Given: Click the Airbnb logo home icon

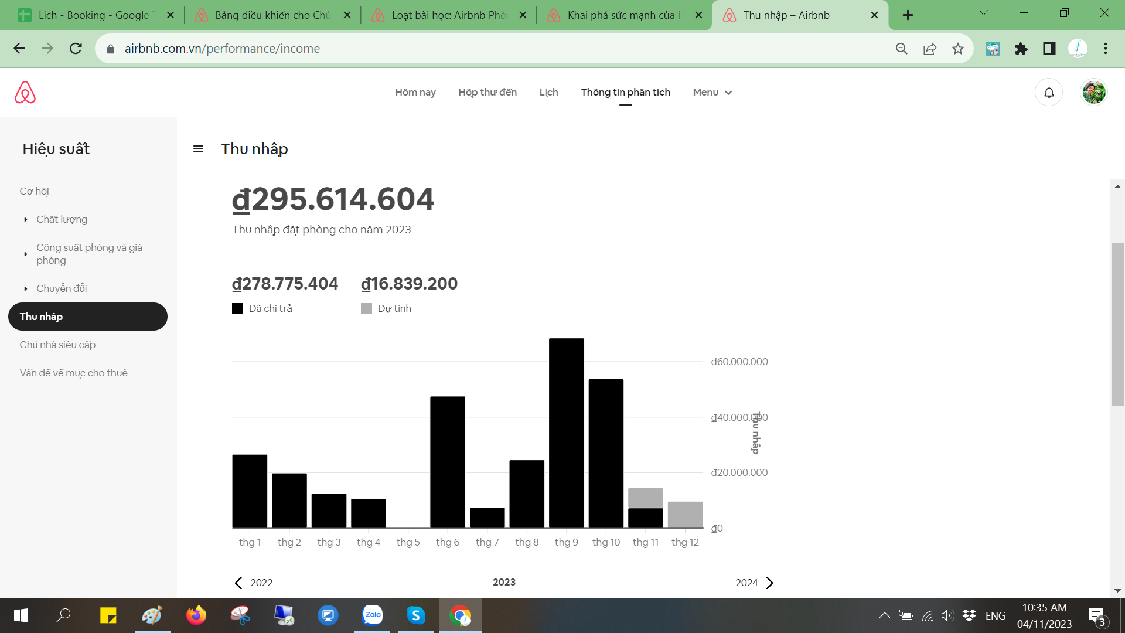Looking at the screenshot, I should [25, 93].
